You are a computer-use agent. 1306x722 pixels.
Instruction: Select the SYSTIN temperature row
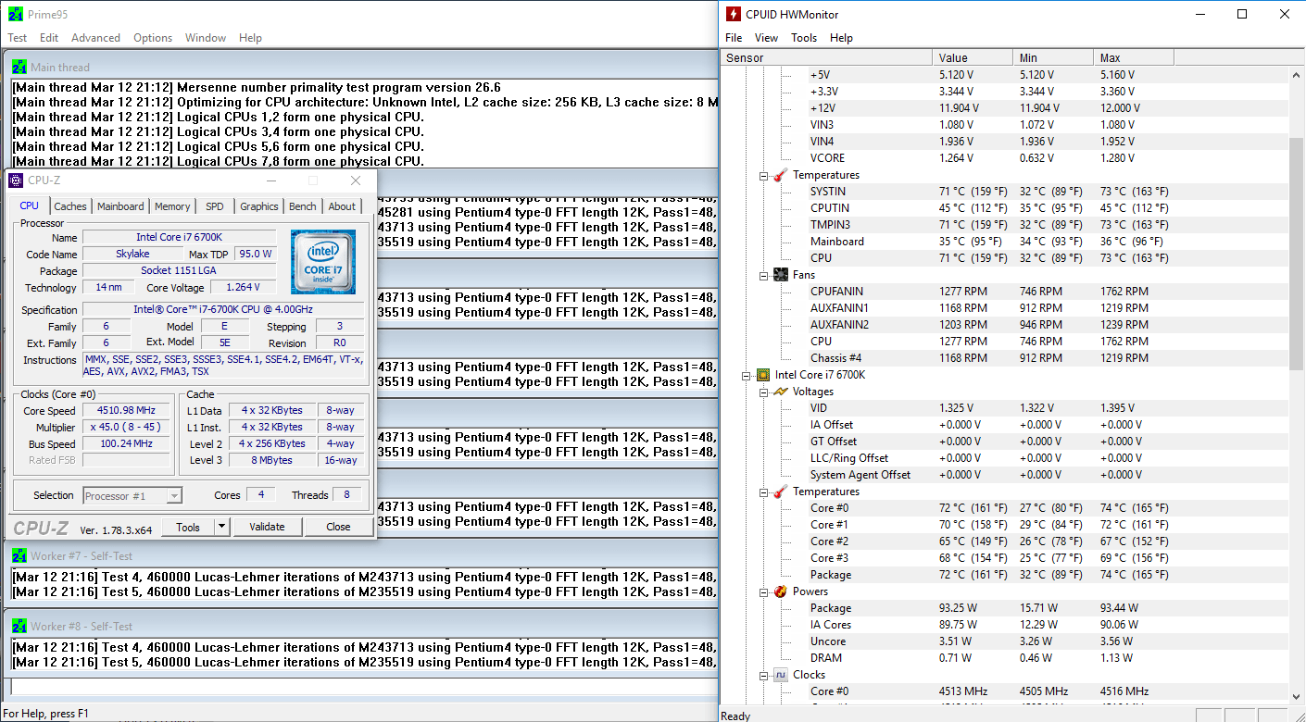1004,192
